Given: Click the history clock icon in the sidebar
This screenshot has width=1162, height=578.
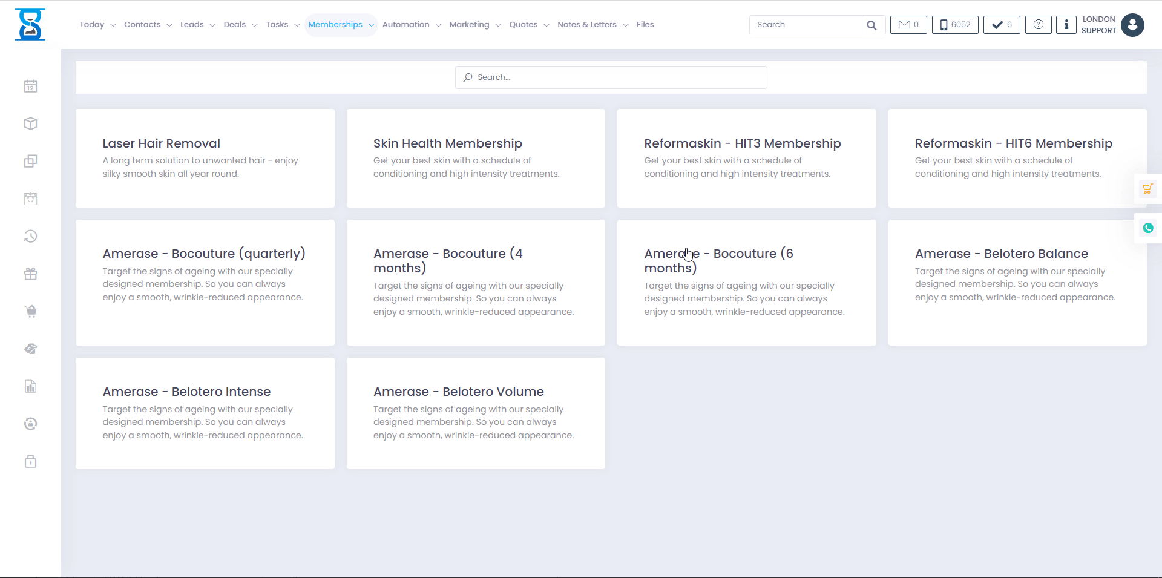Looking at the screenshot, I should [x=31, y=237].
